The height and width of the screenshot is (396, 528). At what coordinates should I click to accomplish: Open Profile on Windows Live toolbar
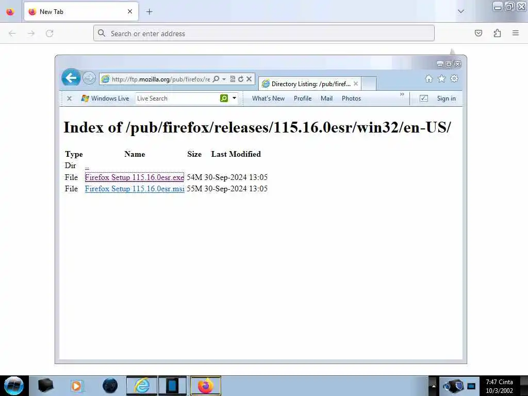[303, 98]
